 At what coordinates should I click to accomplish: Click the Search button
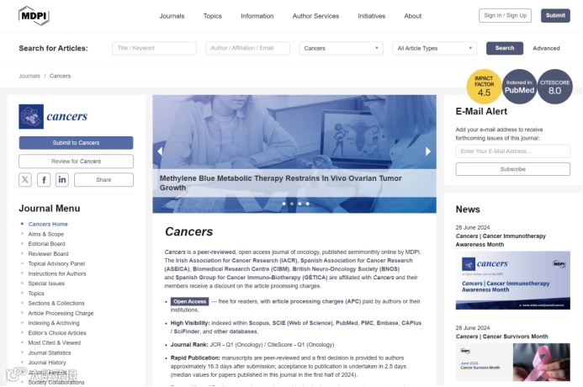(x=505, y=48)
